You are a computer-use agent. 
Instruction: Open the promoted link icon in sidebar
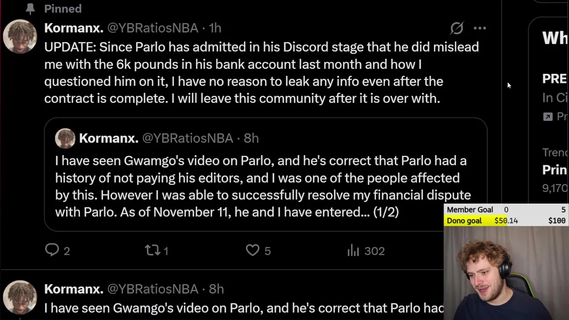548,116
